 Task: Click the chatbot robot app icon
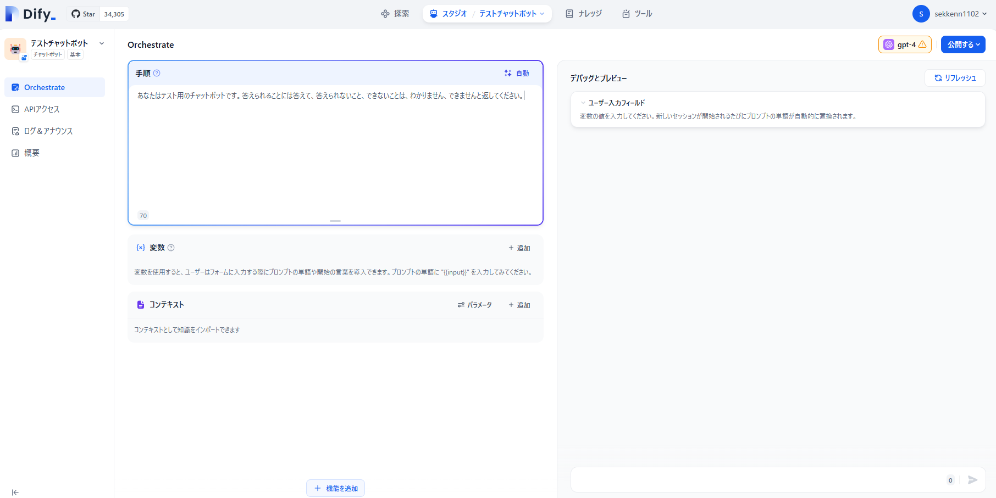15,49
